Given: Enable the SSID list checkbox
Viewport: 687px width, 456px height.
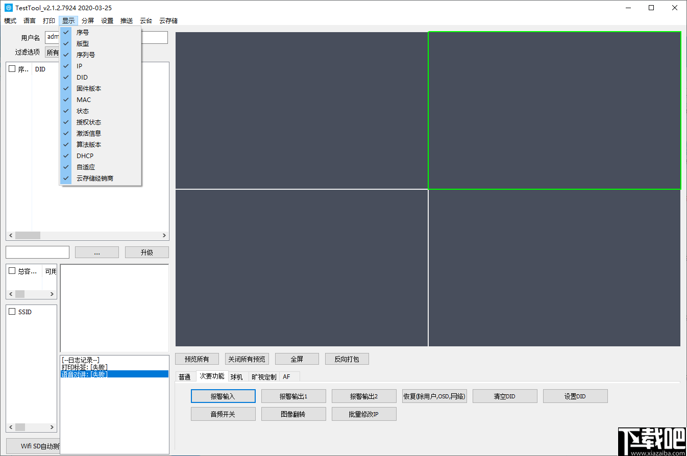Looking at the screenshot, I should coord(12,312).
